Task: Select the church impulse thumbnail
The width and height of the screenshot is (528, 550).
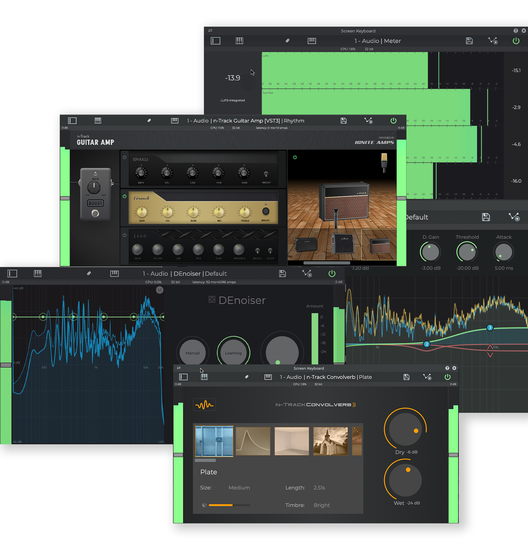Action: pyautogui.click(x=330, y=441)
